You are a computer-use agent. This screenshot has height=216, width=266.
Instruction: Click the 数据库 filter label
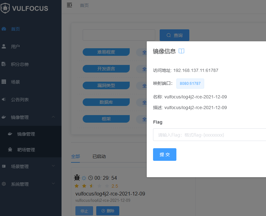pos(106,102)
